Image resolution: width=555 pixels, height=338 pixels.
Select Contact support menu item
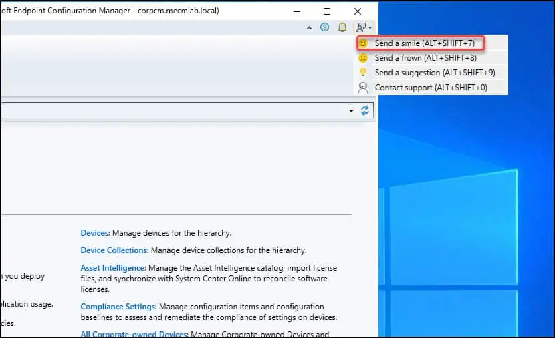coord(431,88)
